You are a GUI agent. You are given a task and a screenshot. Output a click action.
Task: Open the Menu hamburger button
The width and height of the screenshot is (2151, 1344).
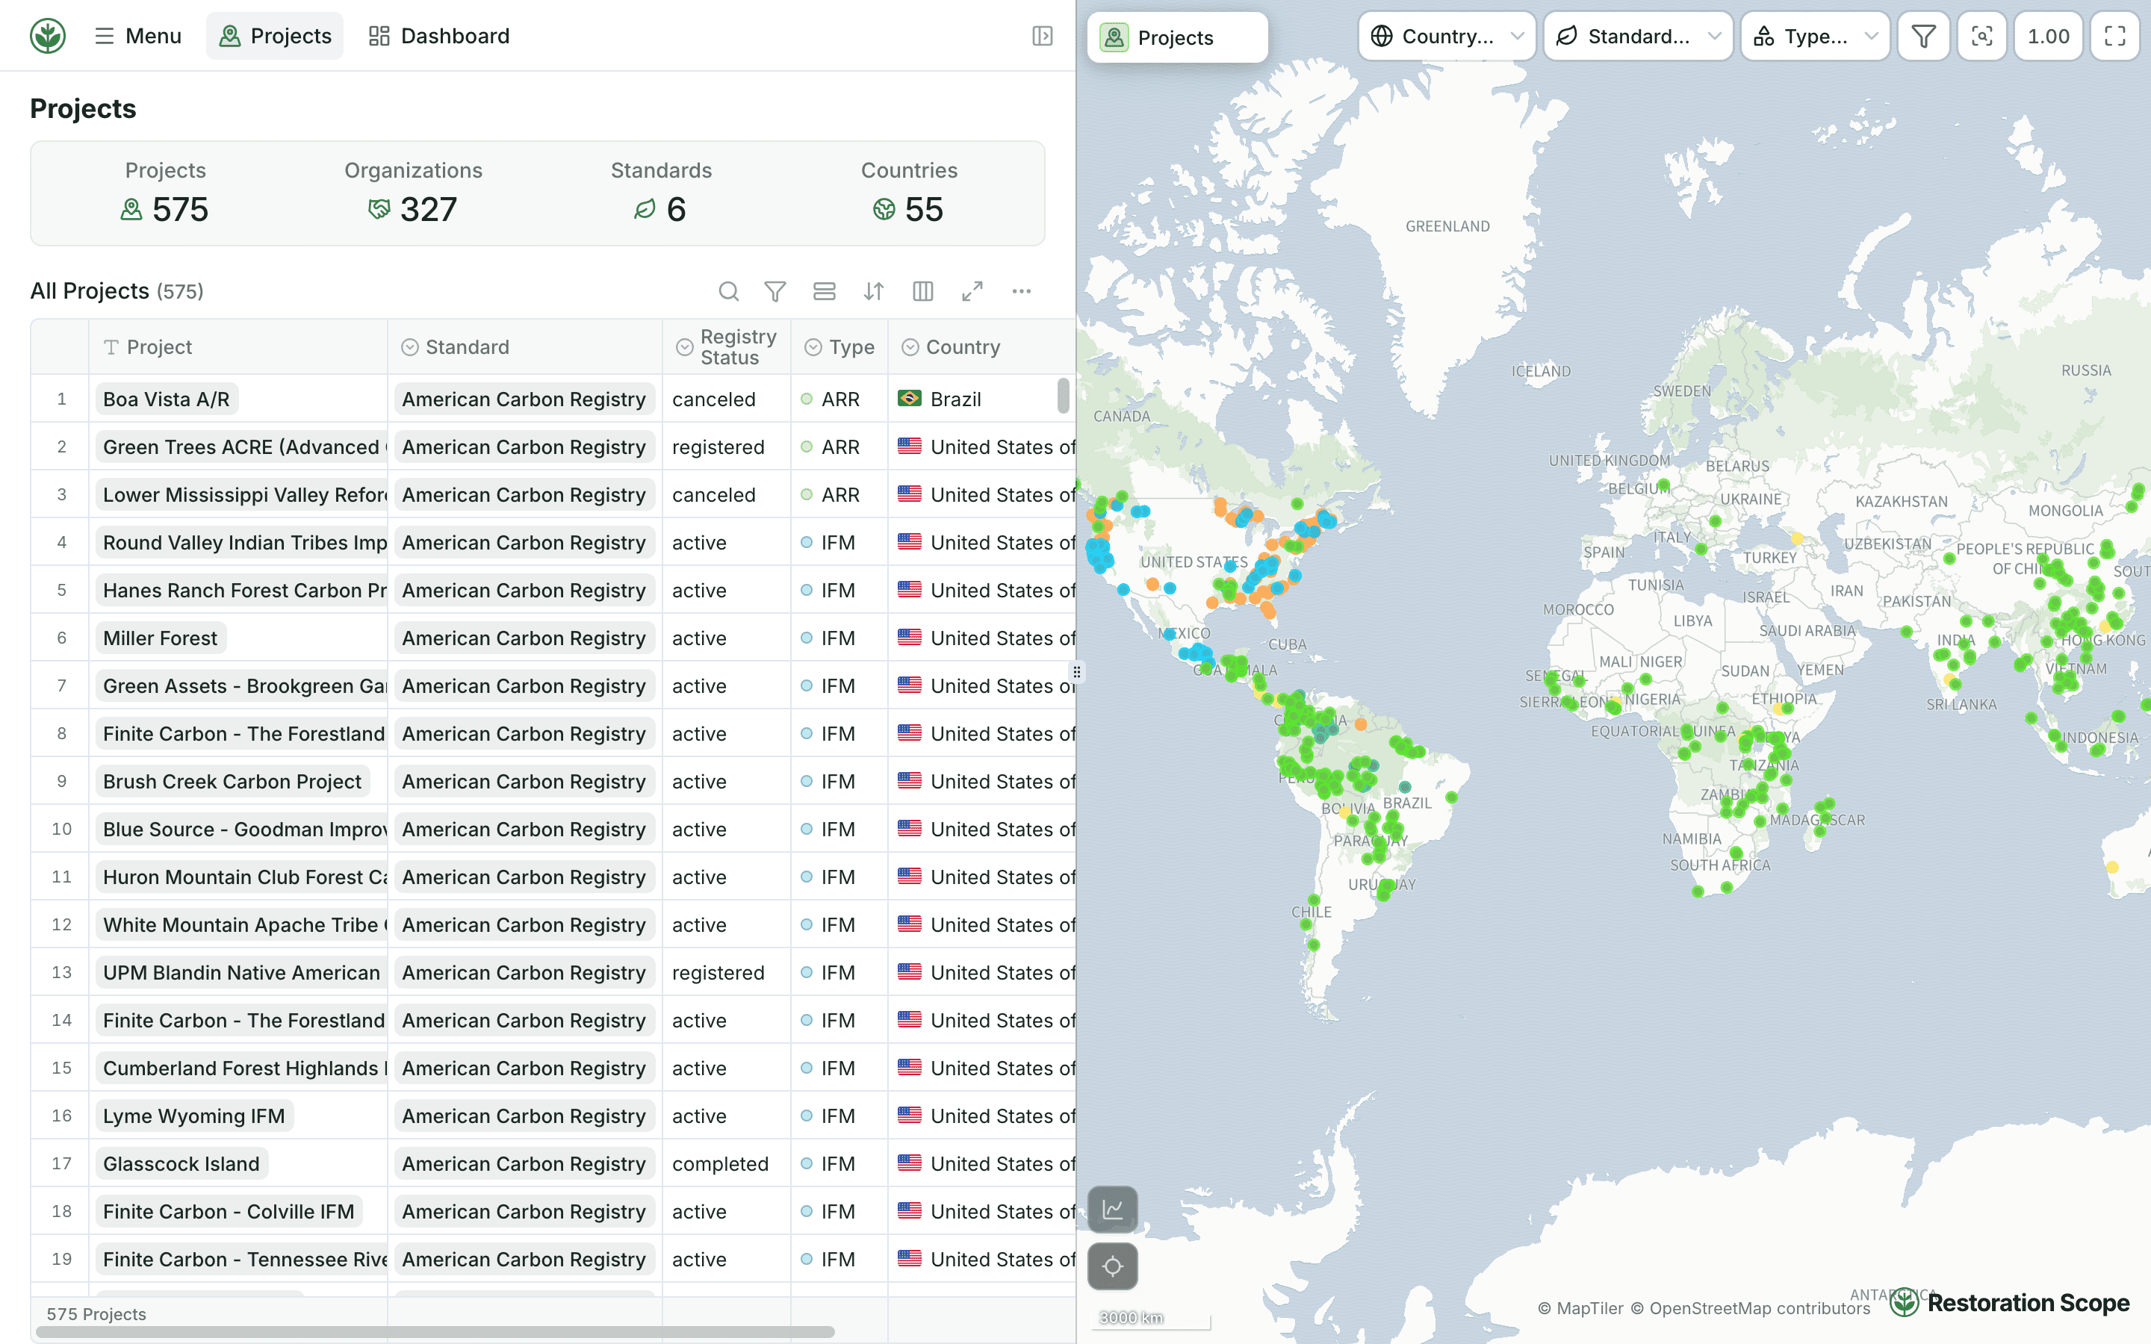tap(137, 36)
